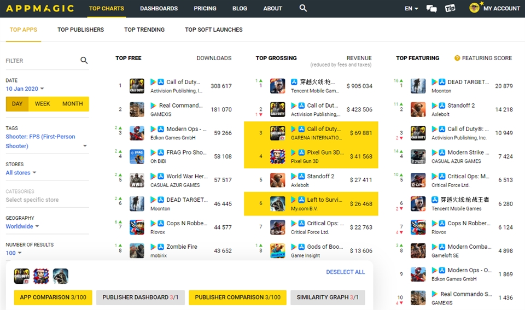The height and width of the screenshot is (310, 525).
Task: Click the App Comparison 3/100 button
Action: point(53,297)
